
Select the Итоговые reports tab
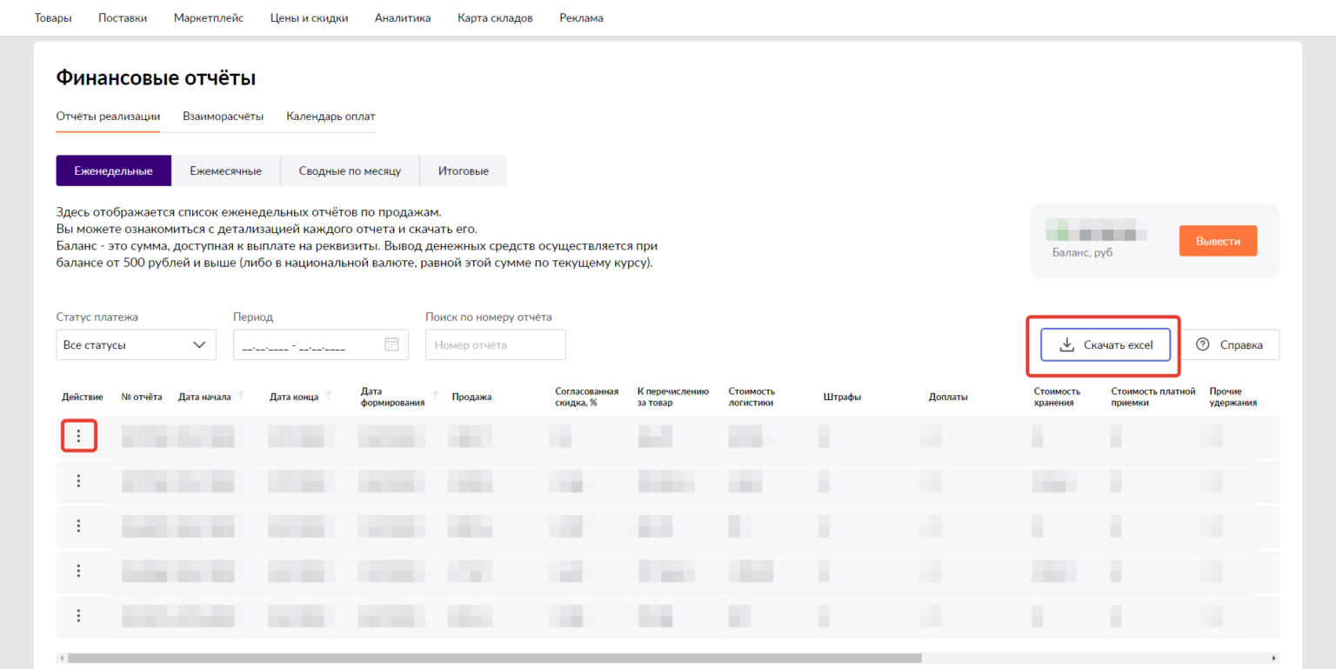(x=463, y=171)
